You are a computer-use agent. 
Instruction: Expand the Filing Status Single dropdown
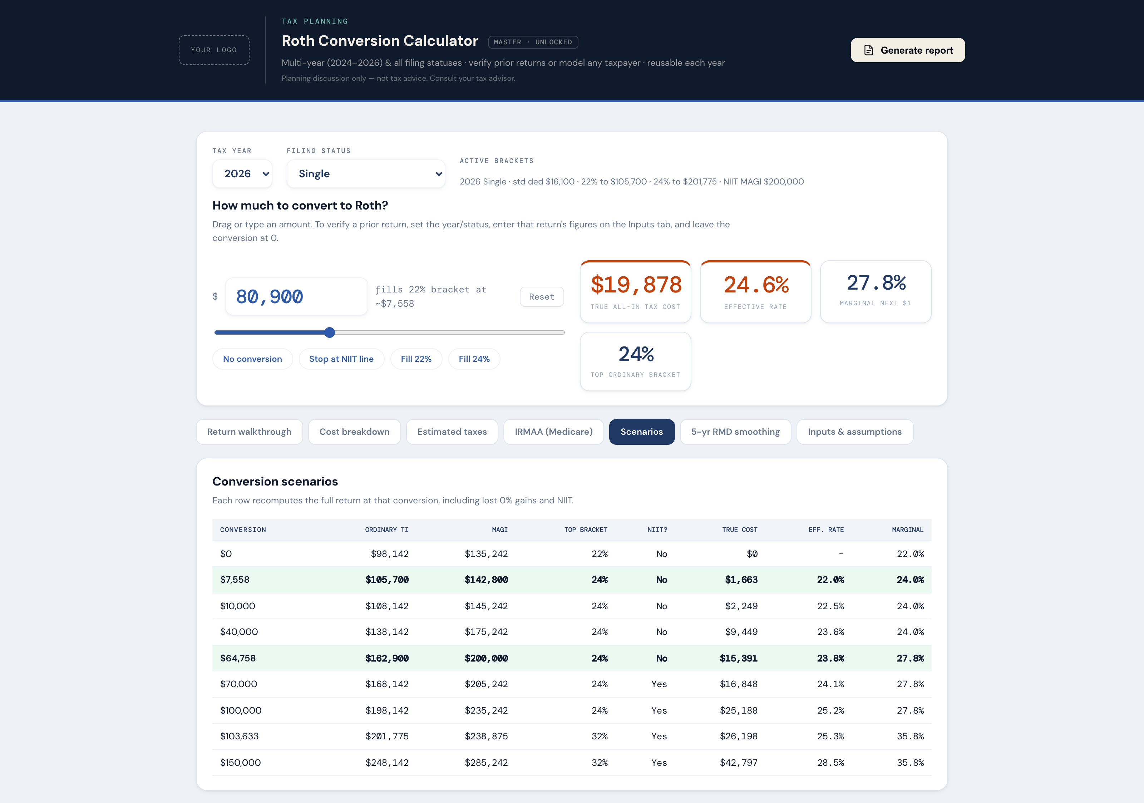366,174
